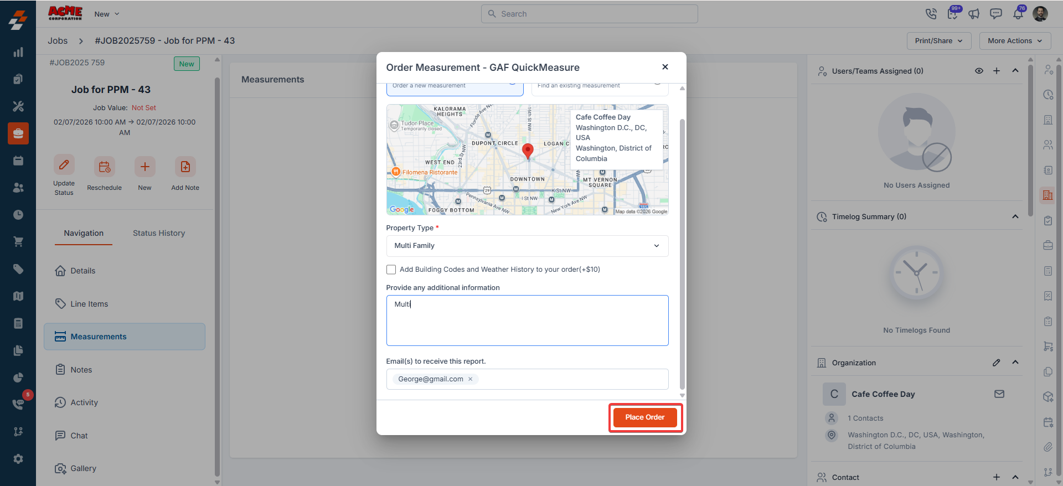The height and width of the screenshot is (486, 1063).
Task: Click the Add Note icon
Action: coord(185,167)
